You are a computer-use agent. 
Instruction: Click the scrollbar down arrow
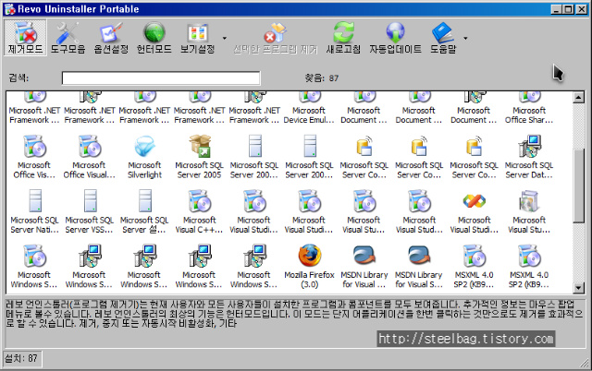pyautogui.click(x=578, y=288)
